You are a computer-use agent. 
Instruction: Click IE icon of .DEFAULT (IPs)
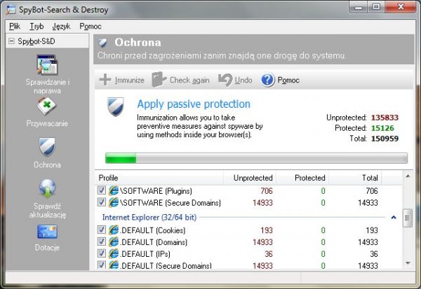coord(114,253)
